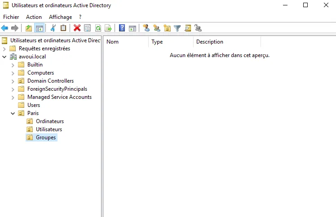Create a new group with toolbar icon

coord(157,28)
